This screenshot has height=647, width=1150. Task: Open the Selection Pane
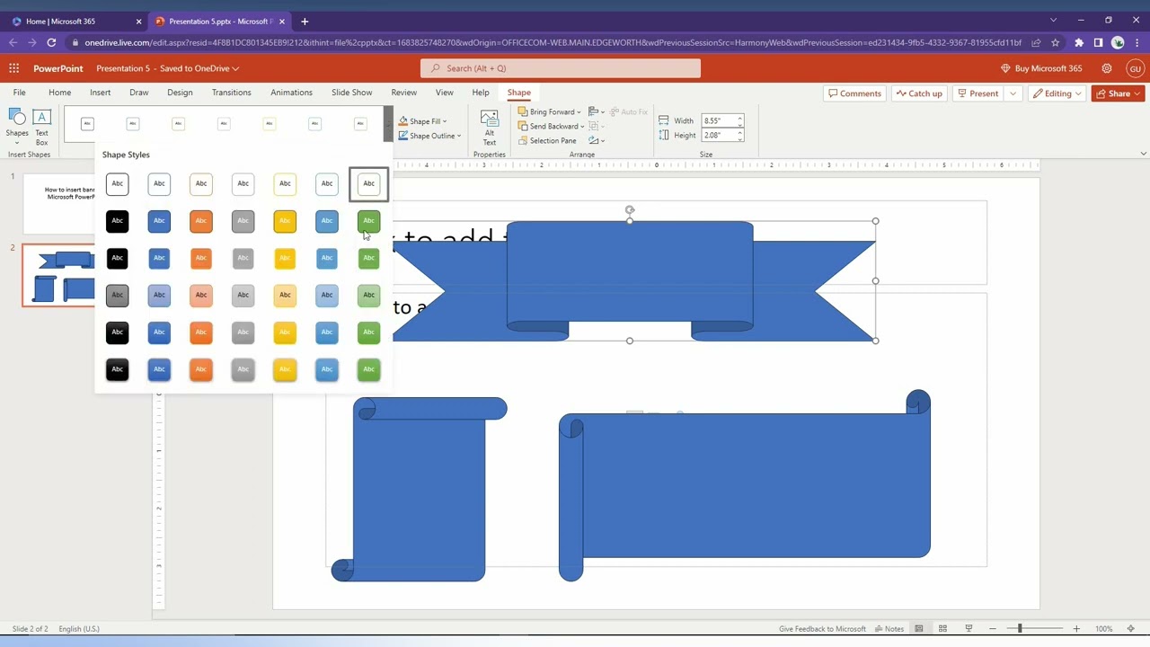point(547,141)
